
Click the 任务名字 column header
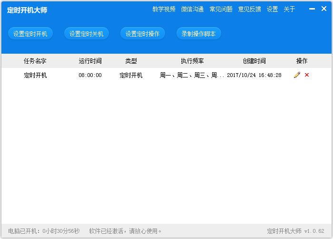35,61
